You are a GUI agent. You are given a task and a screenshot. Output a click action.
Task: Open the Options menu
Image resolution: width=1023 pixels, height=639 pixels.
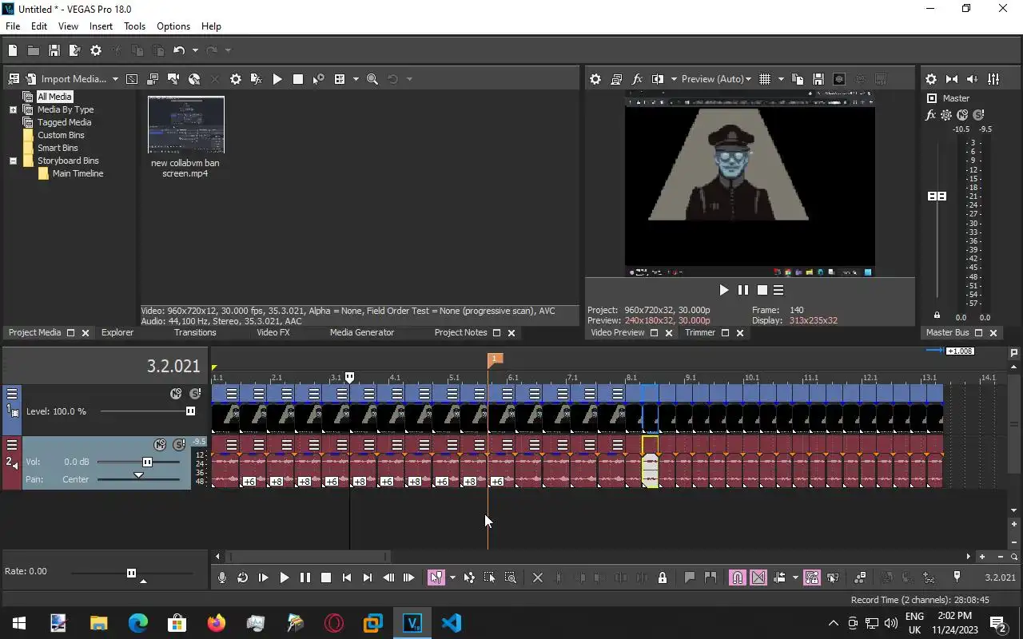click(x=173, y=26)
